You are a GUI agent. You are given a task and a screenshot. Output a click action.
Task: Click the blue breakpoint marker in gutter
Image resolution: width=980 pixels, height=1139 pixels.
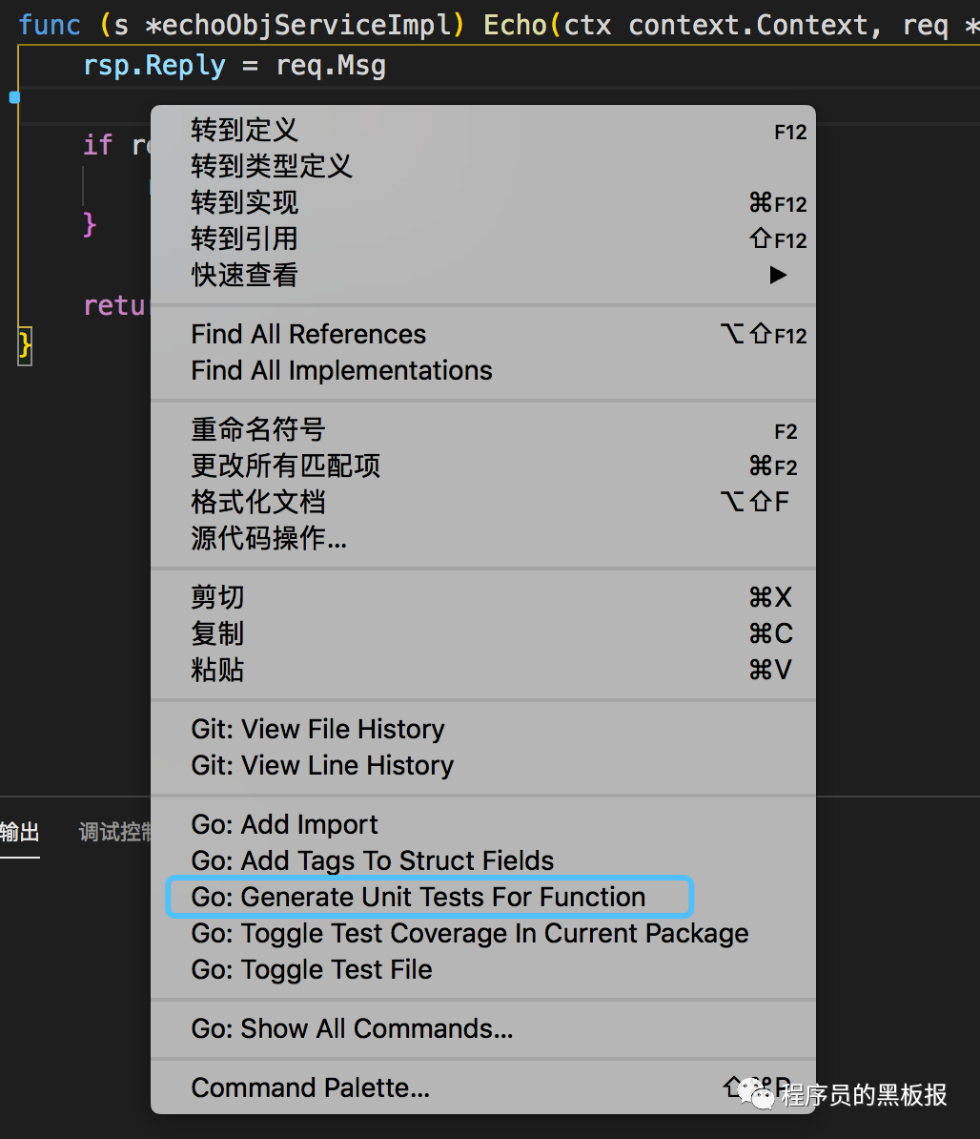tap(13, 96)
